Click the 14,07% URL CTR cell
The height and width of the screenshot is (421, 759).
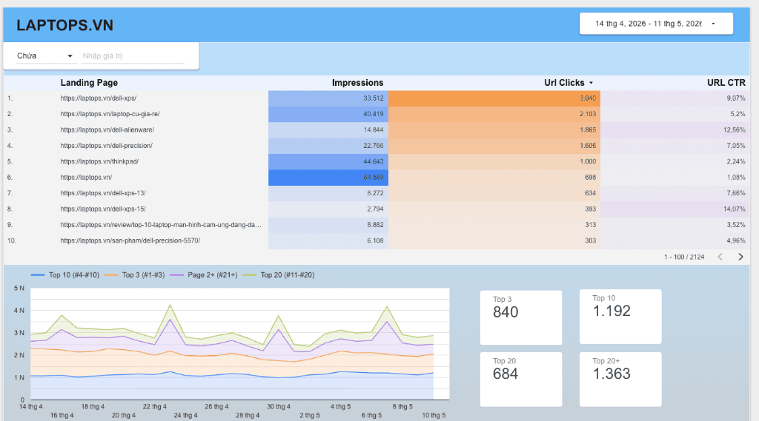pos(675,209)
